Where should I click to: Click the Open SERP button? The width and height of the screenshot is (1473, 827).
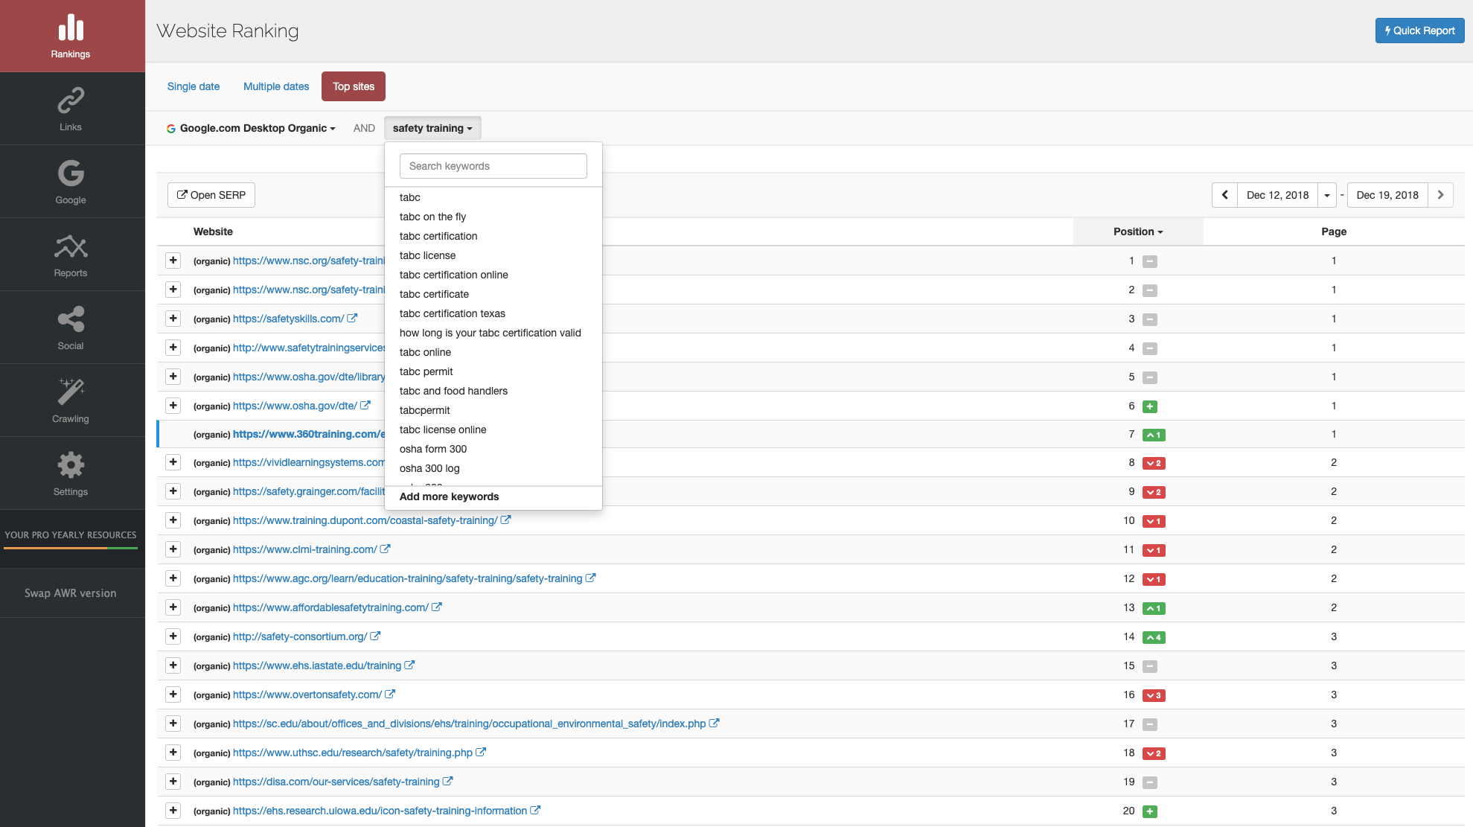tap(211, 194)
